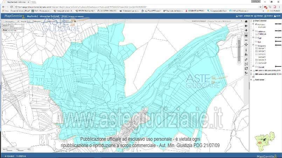
Task: Select the measure ruler tool
Action: 246,59
